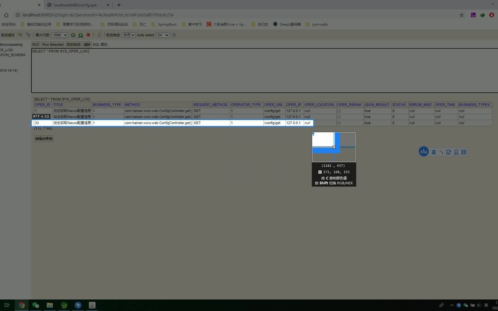Open the 刘仁 bookmark folder

tap(140, 24)
